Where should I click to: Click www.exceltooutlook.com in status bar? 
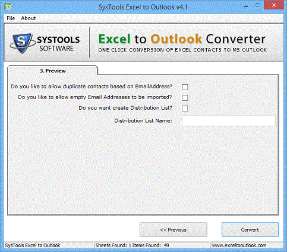pos(239,245)
